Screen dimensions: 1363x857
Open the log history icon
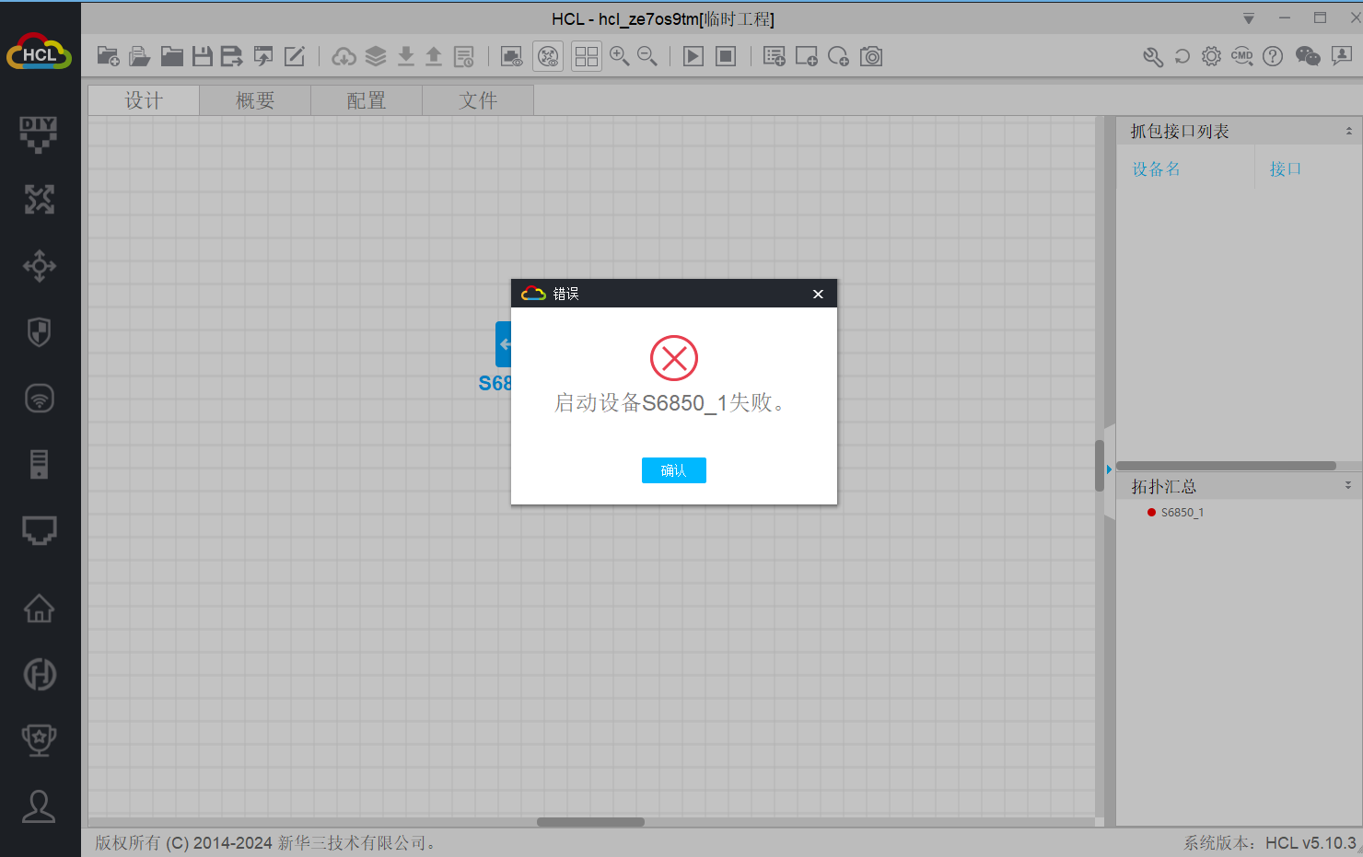pyautogui.click(x=464, y=56)
